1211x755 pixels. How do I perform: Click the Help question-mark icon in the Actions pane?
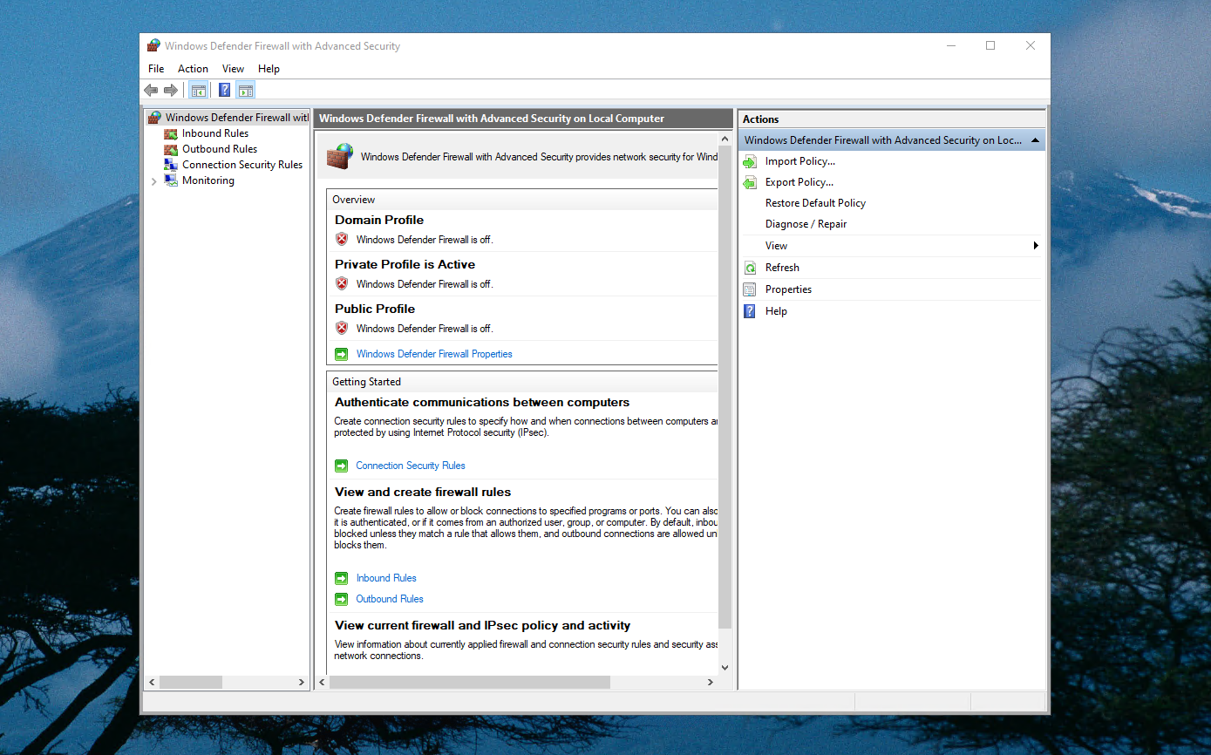[750, 311]
